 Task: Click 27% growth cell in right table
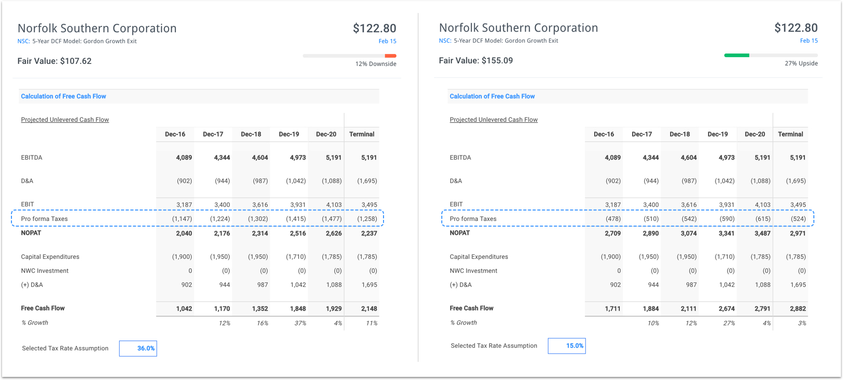click(729, 323)
